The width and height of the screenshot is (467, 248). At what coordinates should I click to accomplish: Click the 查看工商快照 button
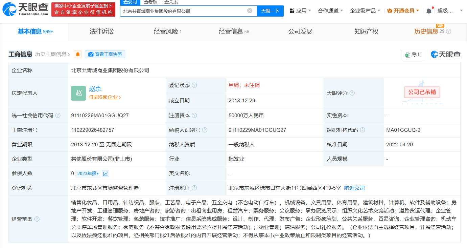(105, 54)
